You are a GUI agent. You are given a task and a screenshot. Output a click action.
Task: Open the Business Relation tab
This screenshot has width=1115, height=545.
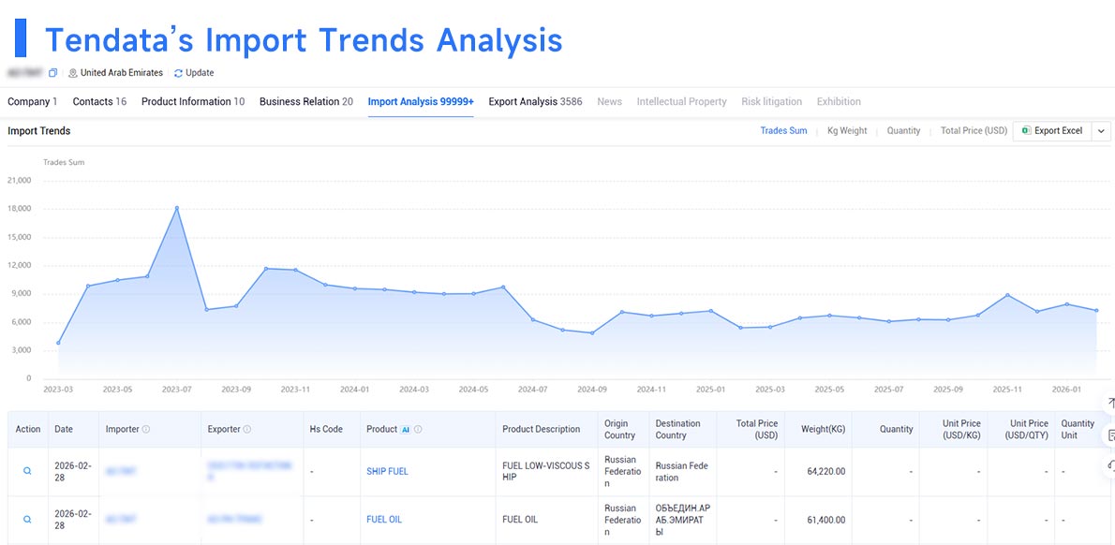305,102
